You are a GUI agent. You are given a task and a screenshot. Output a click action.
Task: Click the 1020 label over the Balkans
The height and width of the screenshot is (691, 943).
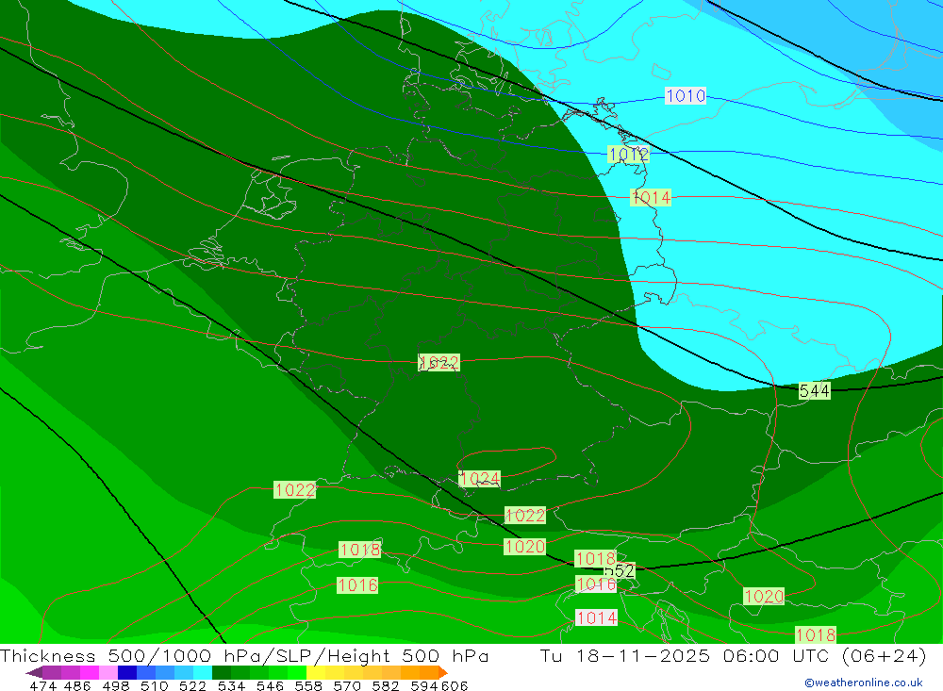tap(764, 596)
